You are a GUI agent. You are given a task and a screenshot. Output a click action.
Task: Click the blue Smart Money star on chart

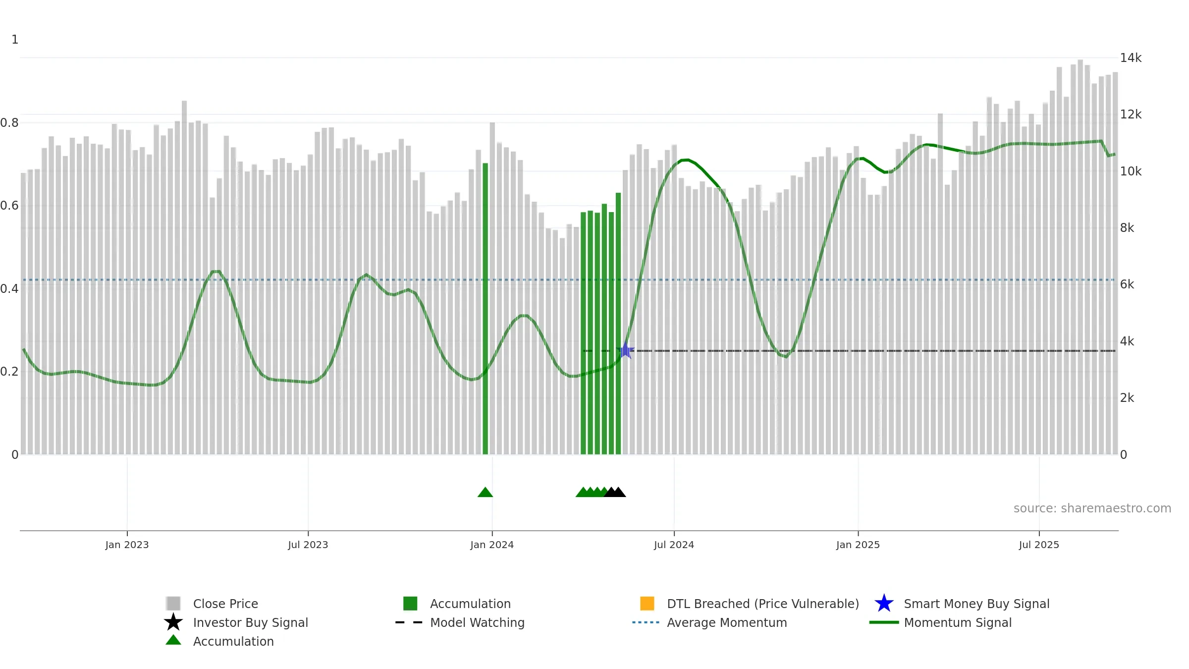[625, 350]
